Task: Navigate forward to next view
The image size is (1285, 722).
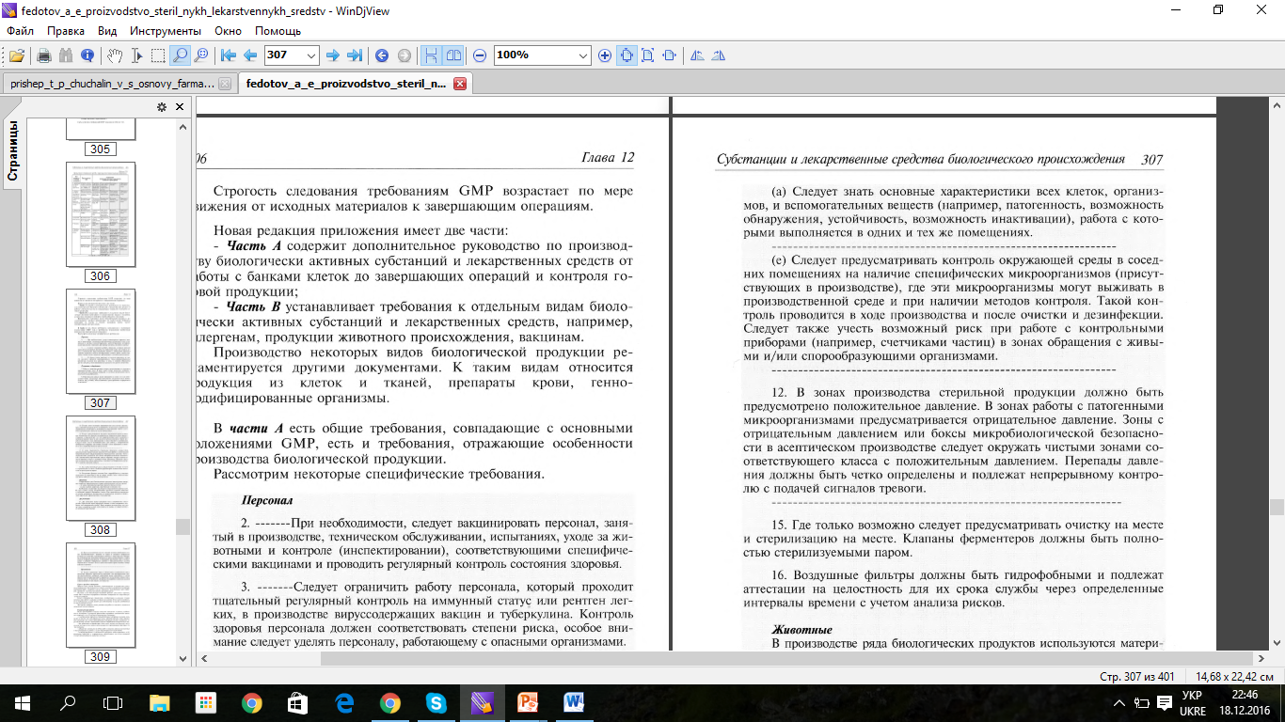Action: point(405,55)
